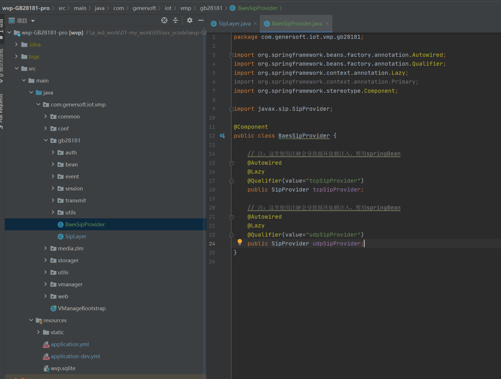Image resolution: width=501 pixels, height=379 pixels.
Task: Toggle the annotation fold marker at line 15
Action: click(231, 163)
